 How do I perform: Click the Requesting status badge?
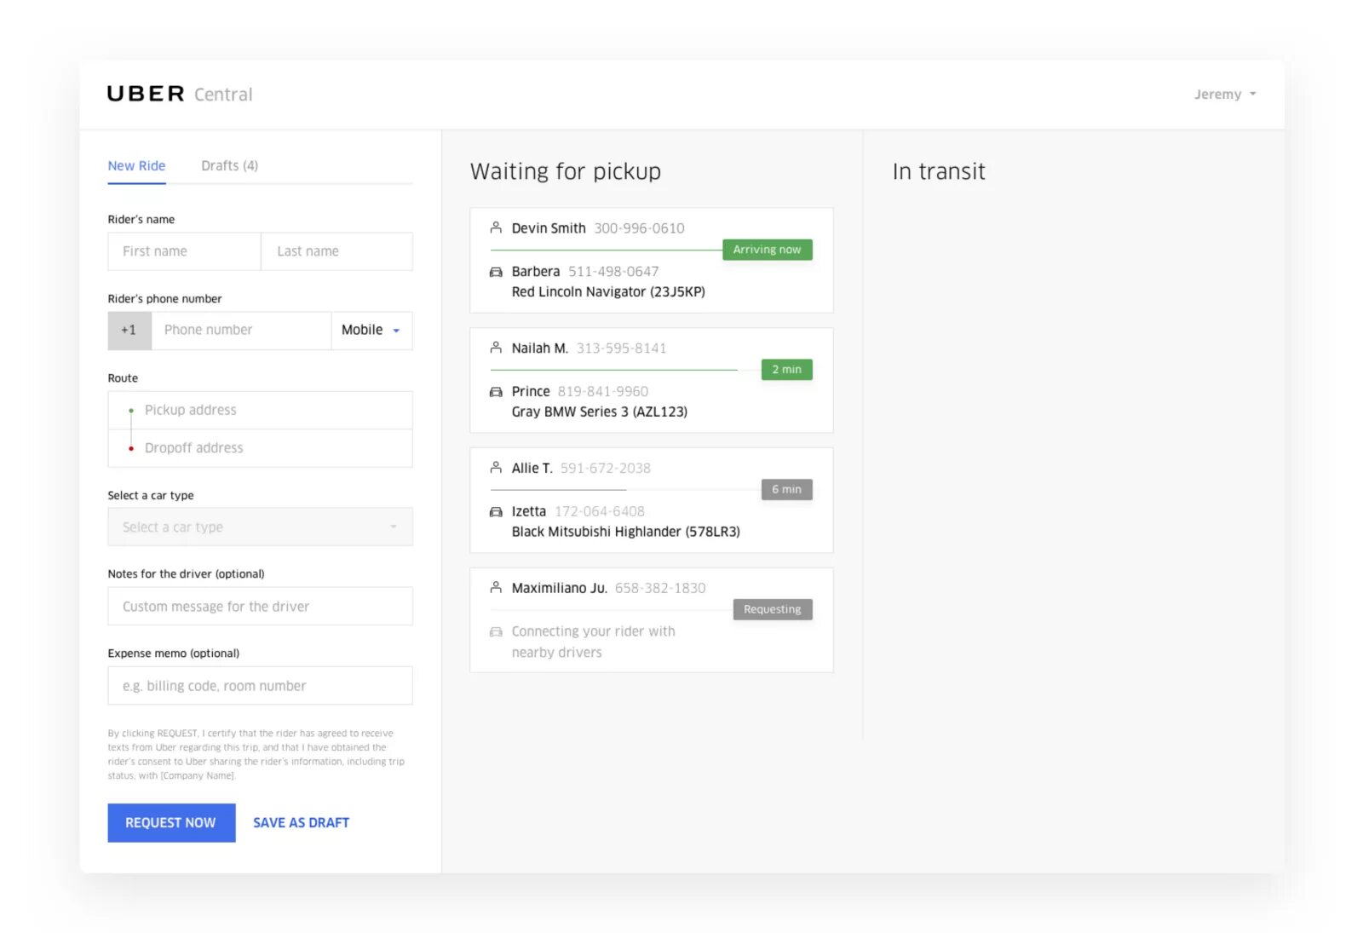point(772,609)
